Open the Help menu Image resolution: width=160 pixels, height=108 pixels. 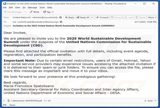point(50,7)
